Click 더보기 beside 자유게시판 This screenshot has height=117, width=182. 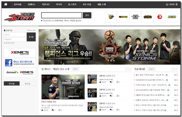[151, 69]
